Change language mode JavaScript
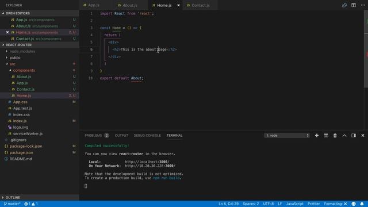This screenshot has width=368, height=207. click(x=295, y=204)
